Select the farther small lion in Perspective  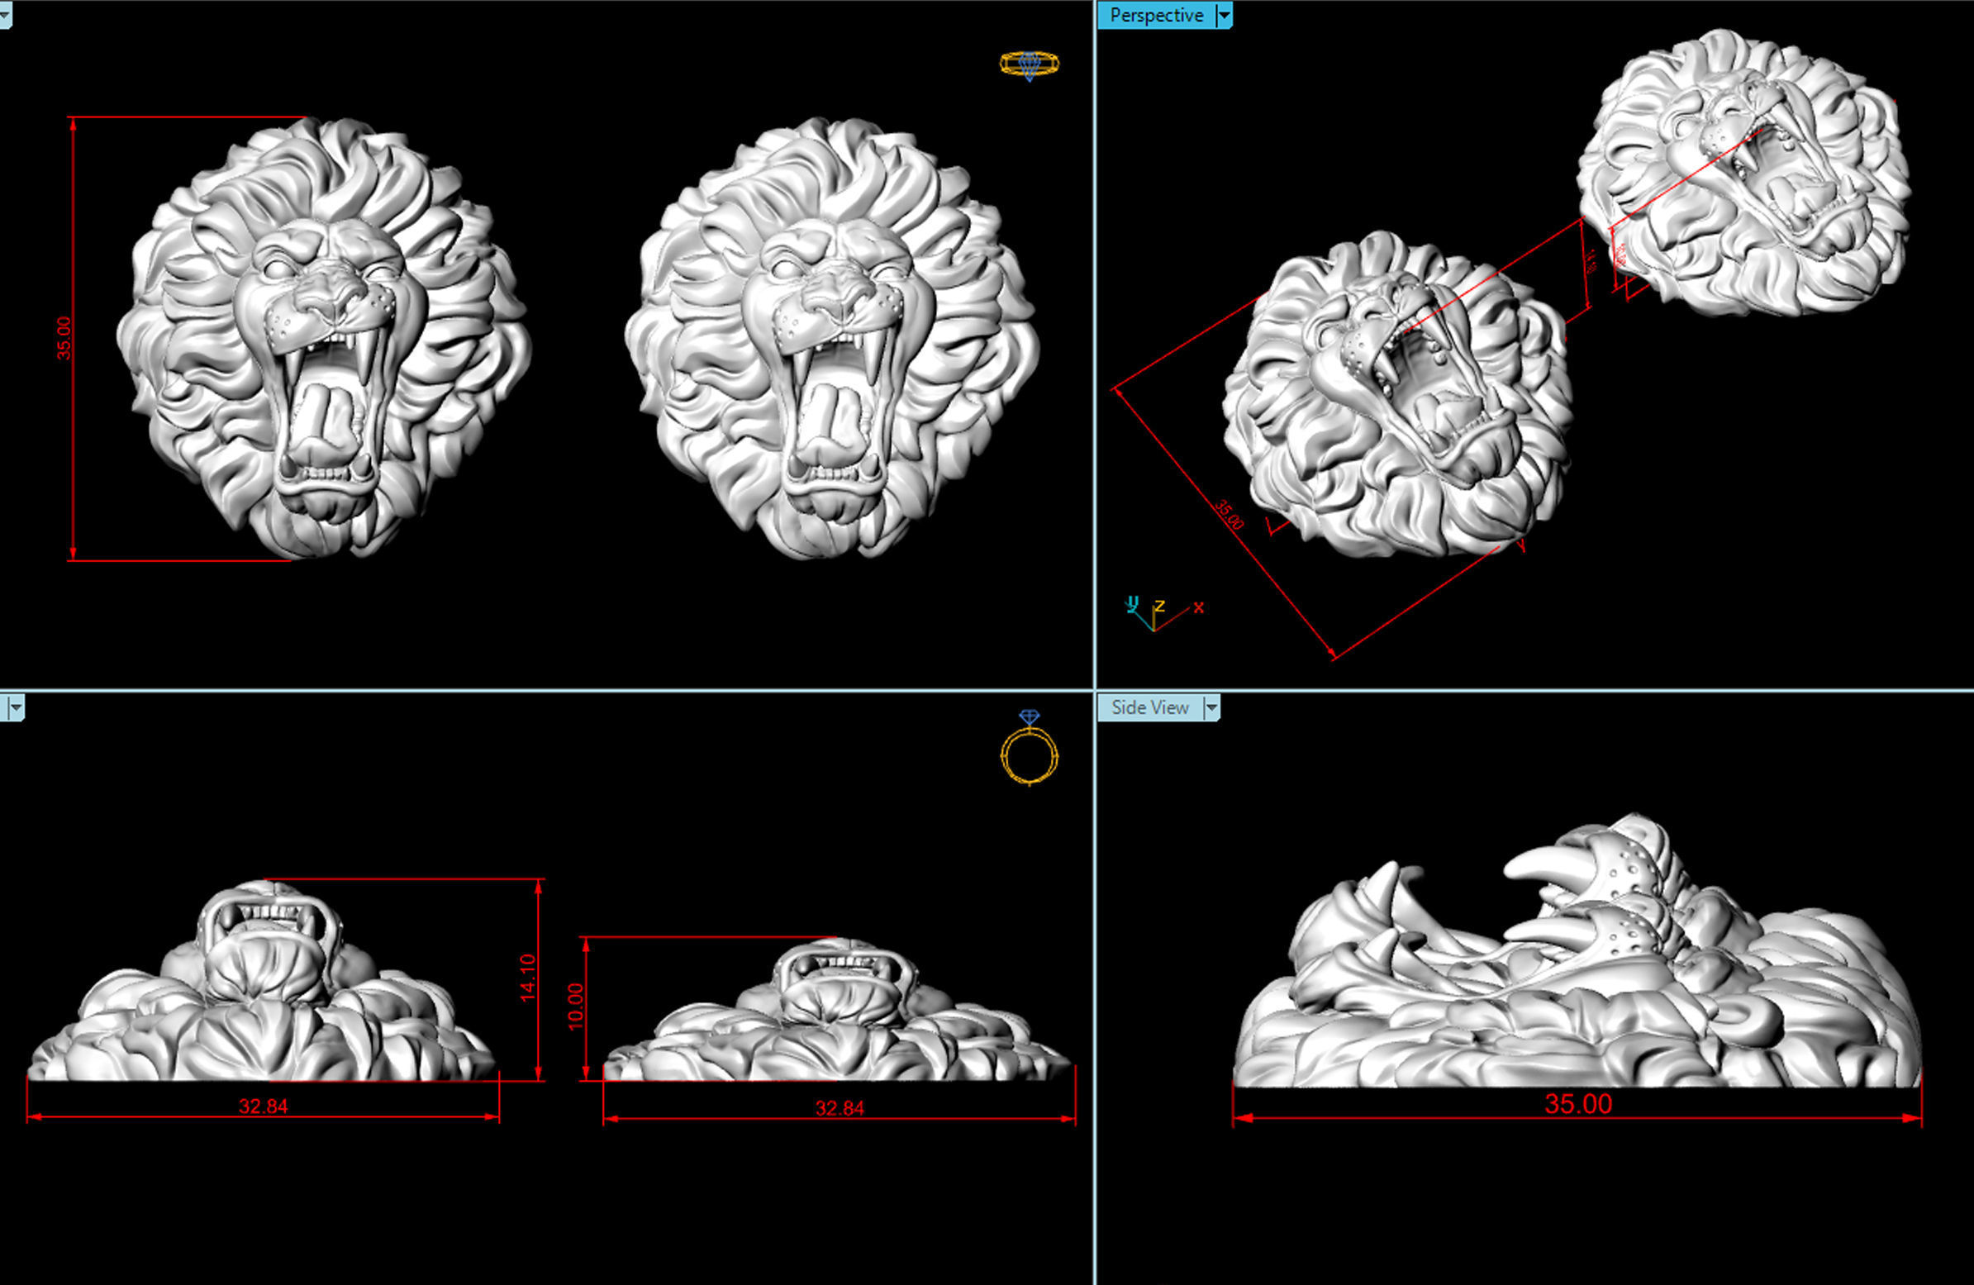[x=1744, y=173]
